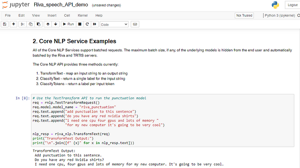Click the line 'nlp_resp = riva_nlp.TransformText(req)'

point(71,134)
